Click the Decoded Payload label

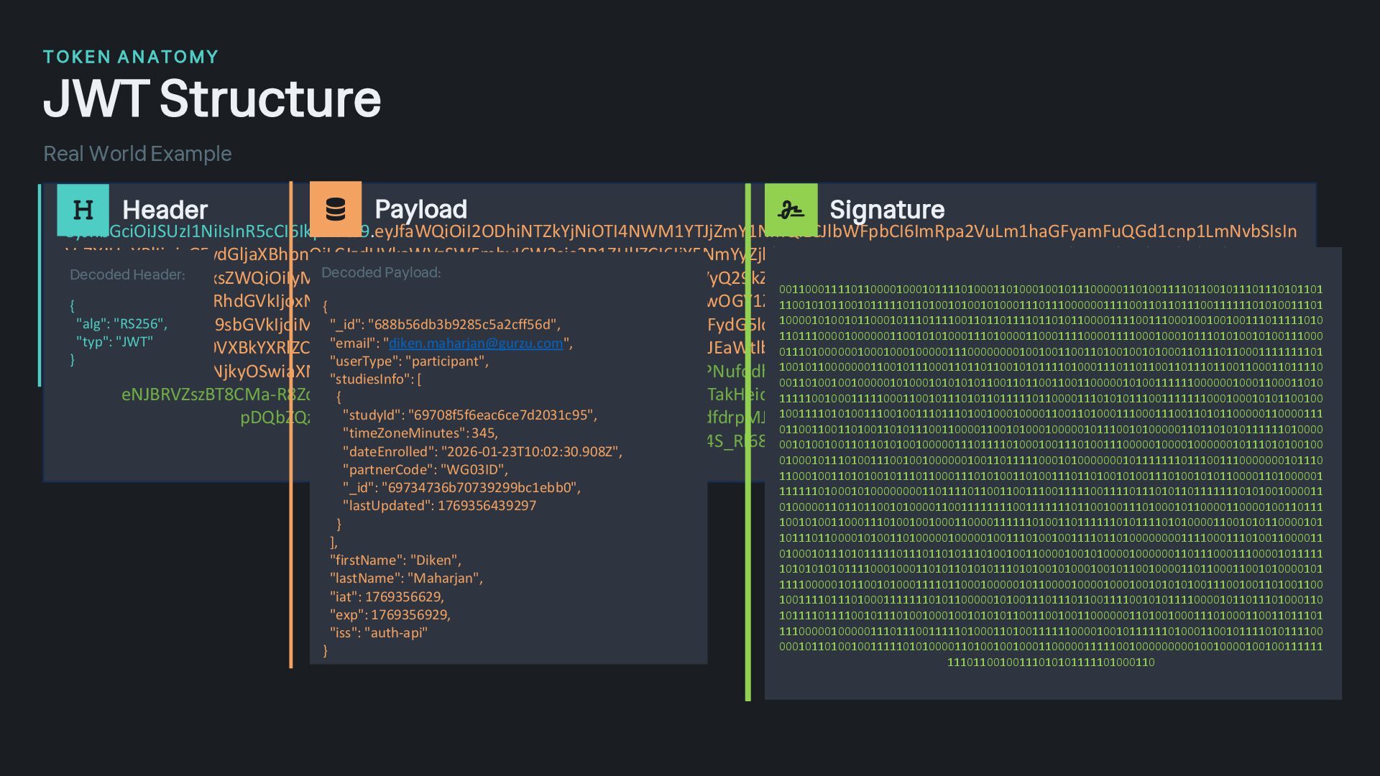click(381, 272)
